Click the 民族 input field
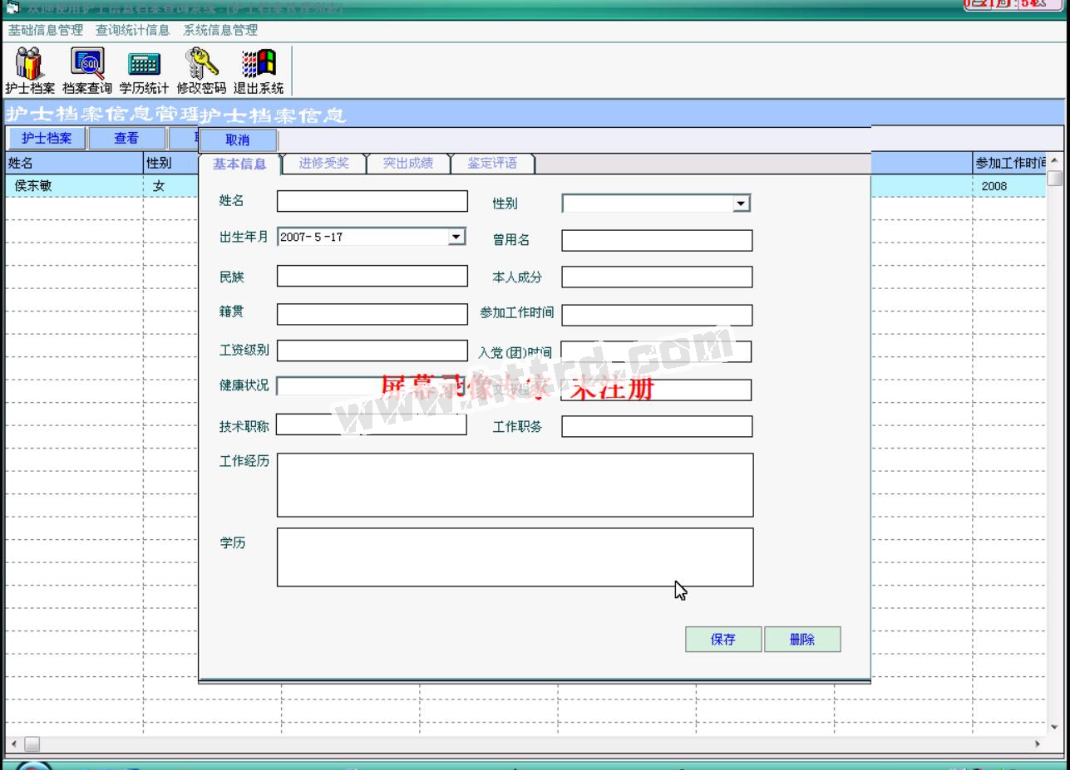Screen dimensions: 1070x770 pyautogui.click(x=372, y=276)
